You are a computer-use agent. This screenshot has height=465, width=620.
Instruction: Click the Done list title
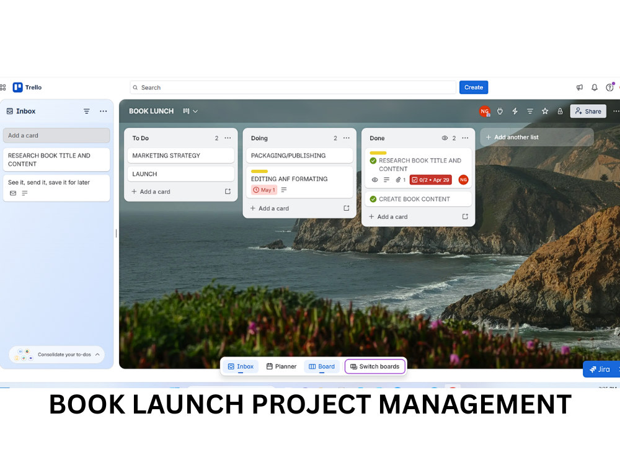(377, 138)
